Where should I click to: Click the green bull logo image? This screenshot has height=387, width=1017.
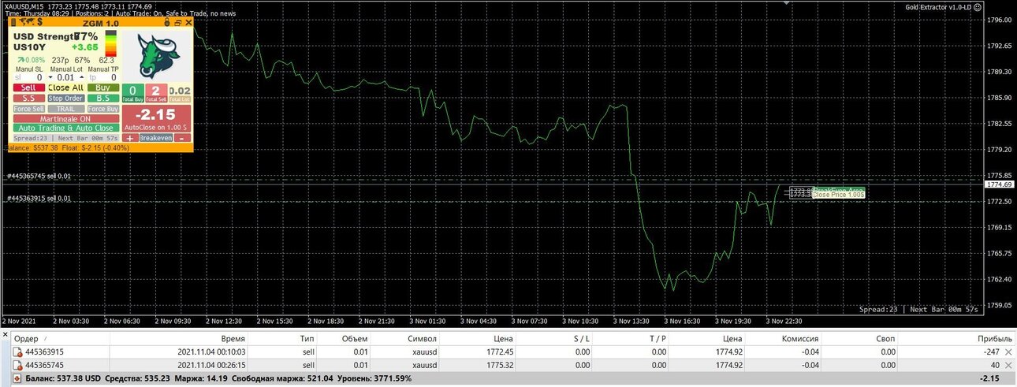click(158, 54)
